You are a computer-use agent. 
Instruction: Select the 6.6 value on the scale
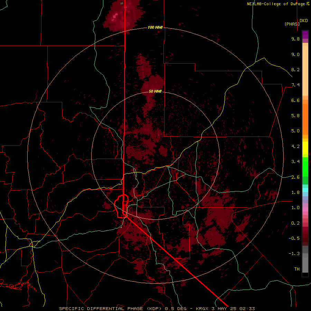point(295,100)
